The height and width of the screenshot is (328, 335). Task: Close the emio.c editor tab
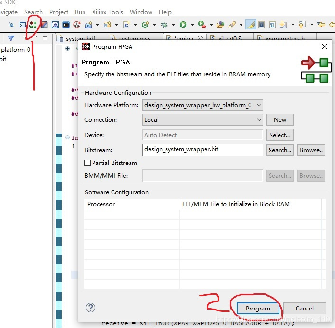[x=200, y=38]
